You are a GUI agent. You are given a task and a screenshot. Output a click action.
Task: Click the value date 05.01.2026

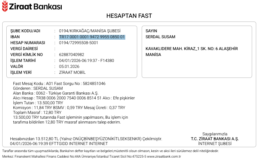pos(69,67)
